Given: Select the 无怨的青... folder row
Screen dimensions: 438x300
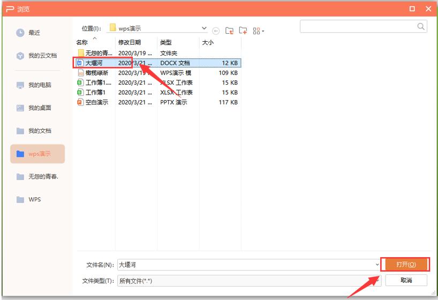Looking at the screenshot, I should click(158, 53).
